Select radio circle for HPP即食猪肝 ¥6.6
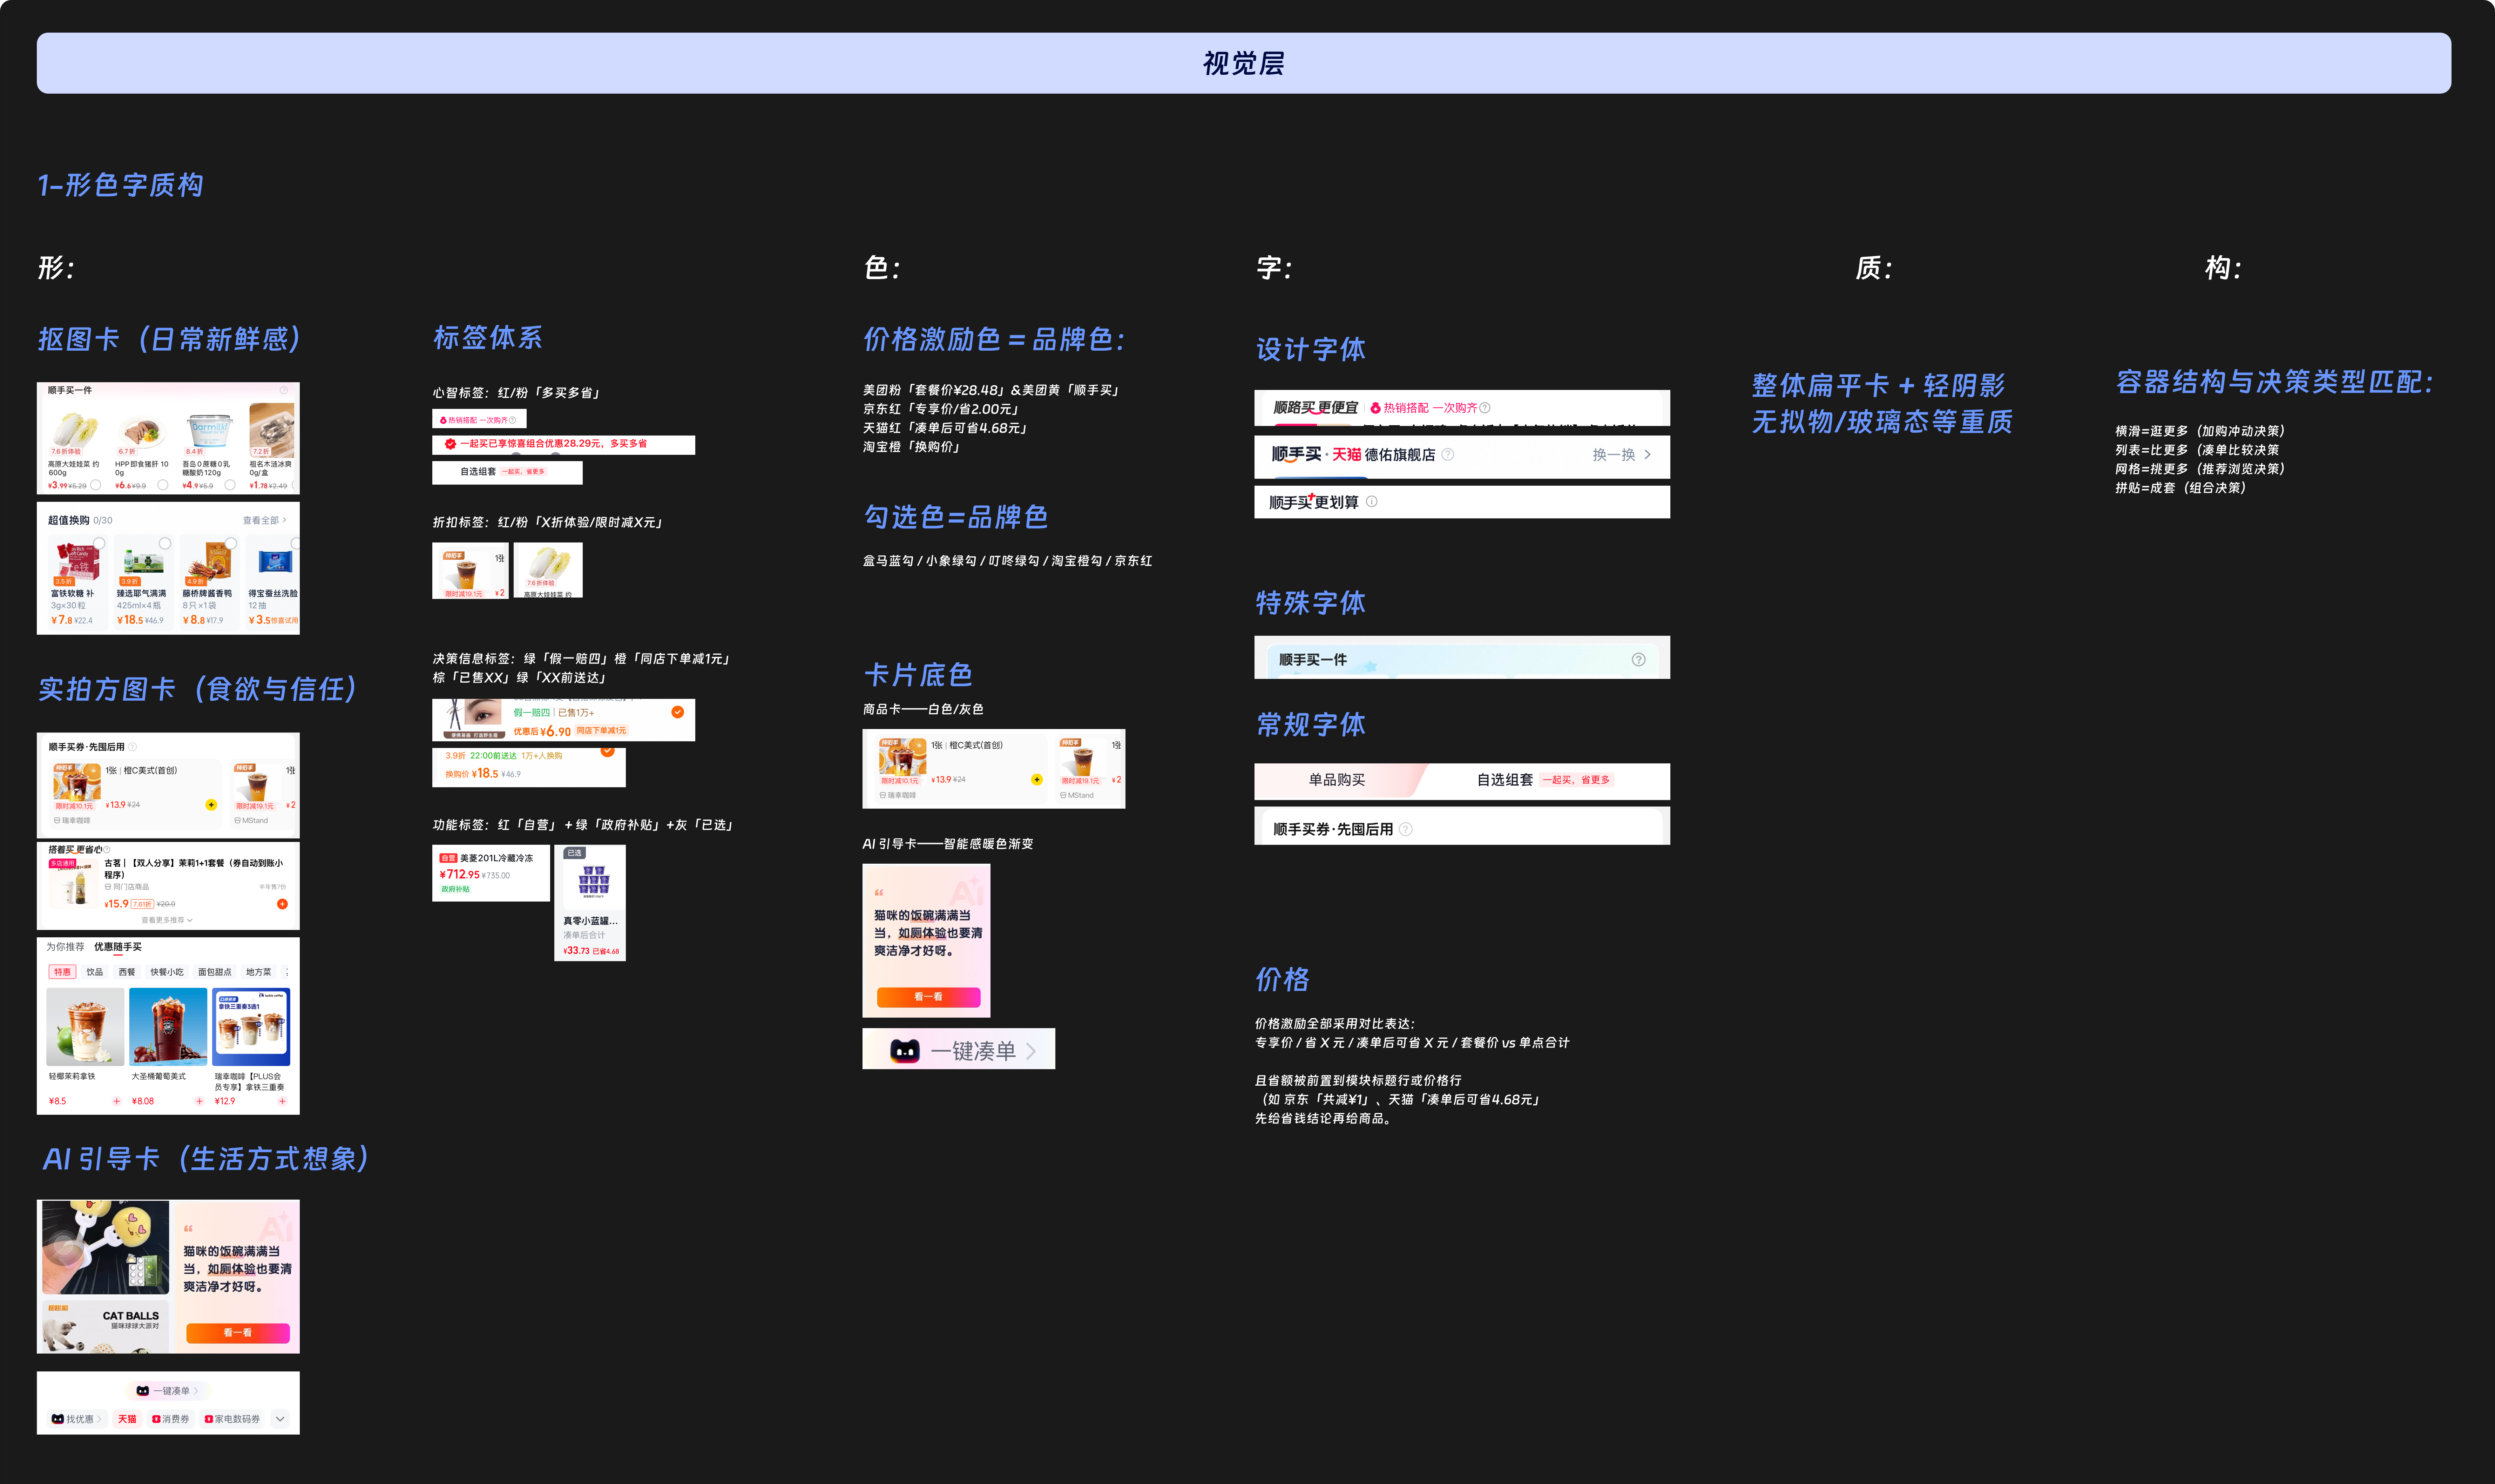This screenshot has width=2495, height=1484. pyautogui.click(x=163, y=485)
